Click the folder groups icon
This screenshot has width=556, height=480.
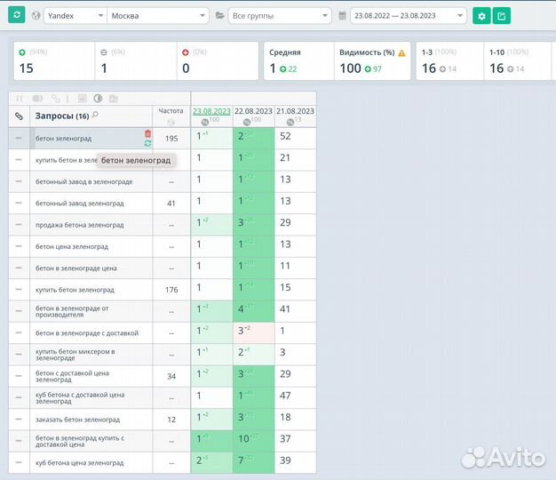click(x=220, y=16)
